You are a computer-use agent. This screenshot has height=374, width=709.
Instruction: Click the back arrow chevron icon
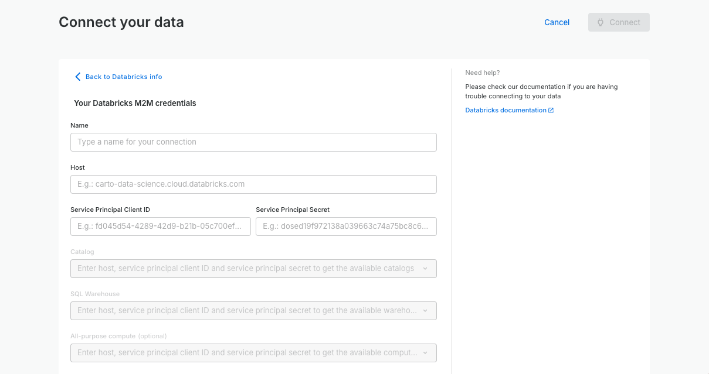77,77
